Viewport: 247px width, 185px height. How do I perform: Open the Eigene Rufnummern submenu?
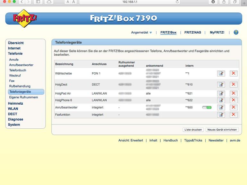click(23, 97)
